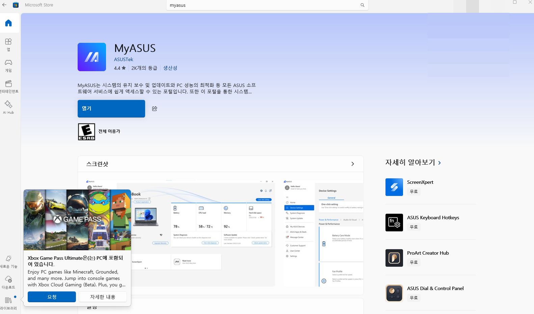This screenshot has height=314, width=534.
Task: Click the magnifier icon in the search box
Action: pyautogui.click(x=363, y=5)
